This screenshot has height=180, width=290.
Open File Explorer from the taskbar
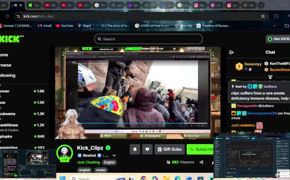pos(166,178)
